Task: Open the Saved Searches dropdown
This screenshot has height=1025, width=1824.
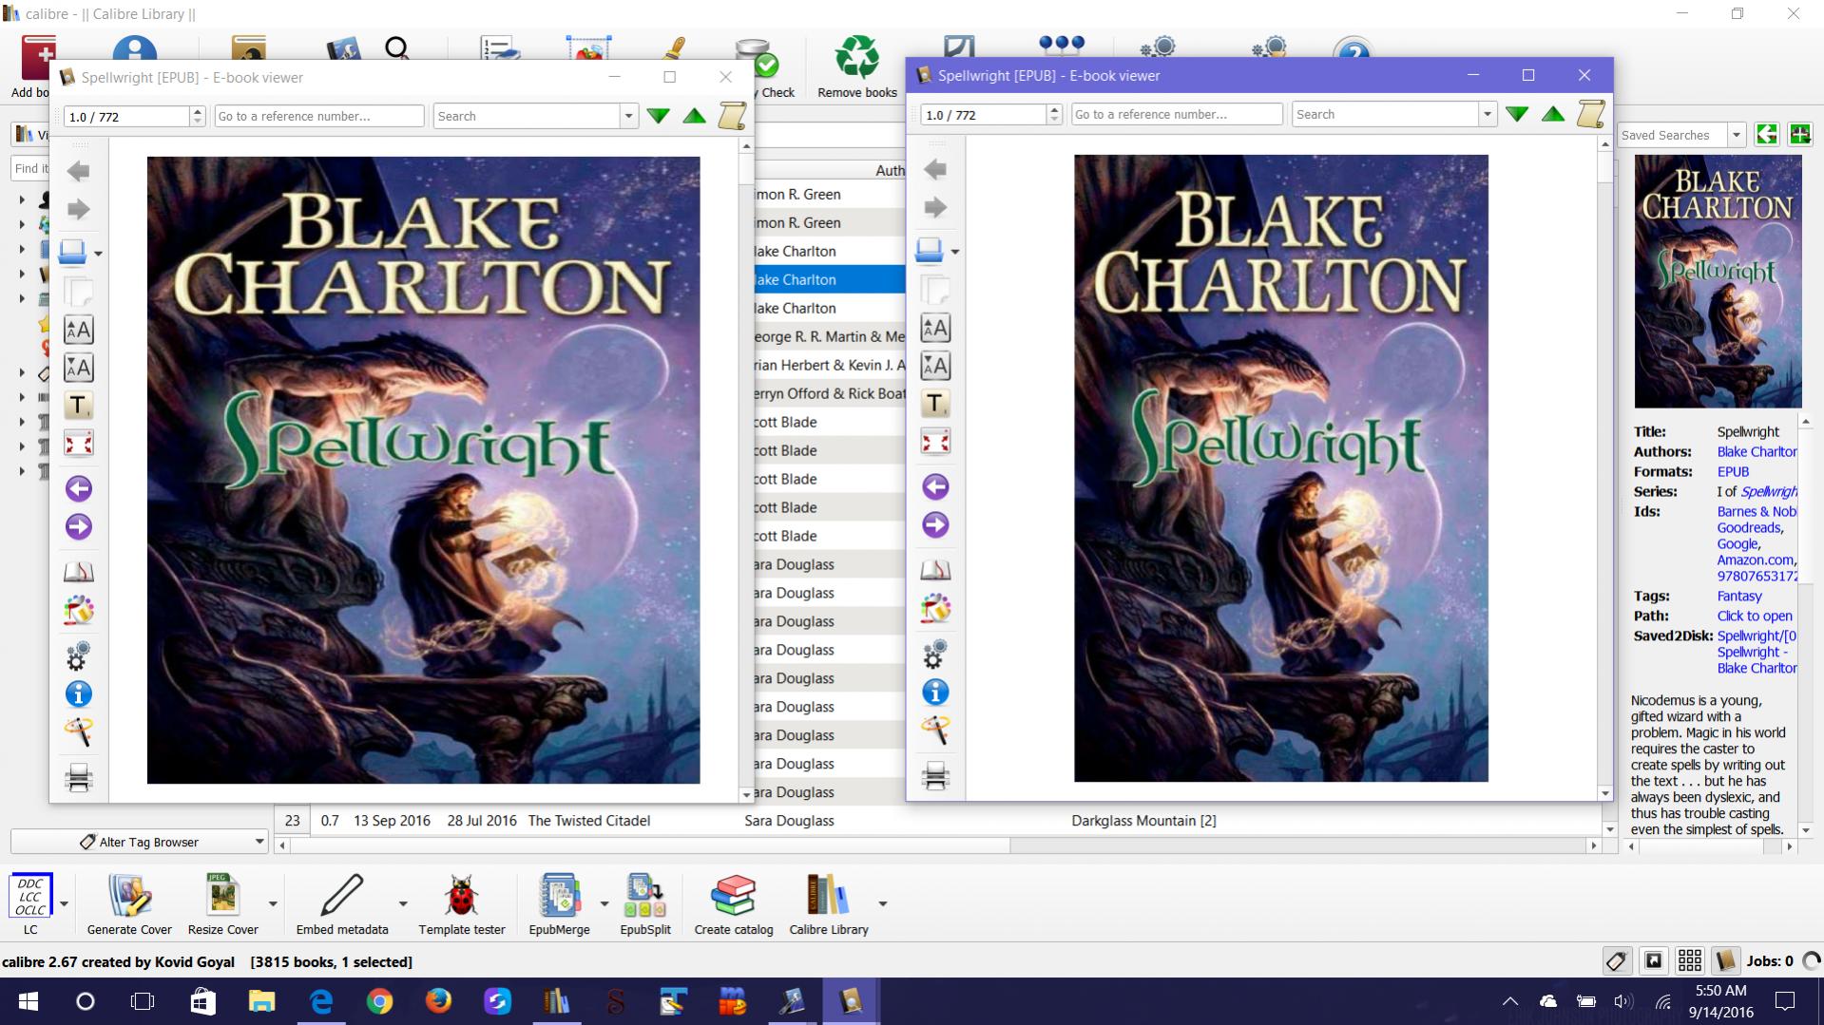Action: [x=1737, y=135]
